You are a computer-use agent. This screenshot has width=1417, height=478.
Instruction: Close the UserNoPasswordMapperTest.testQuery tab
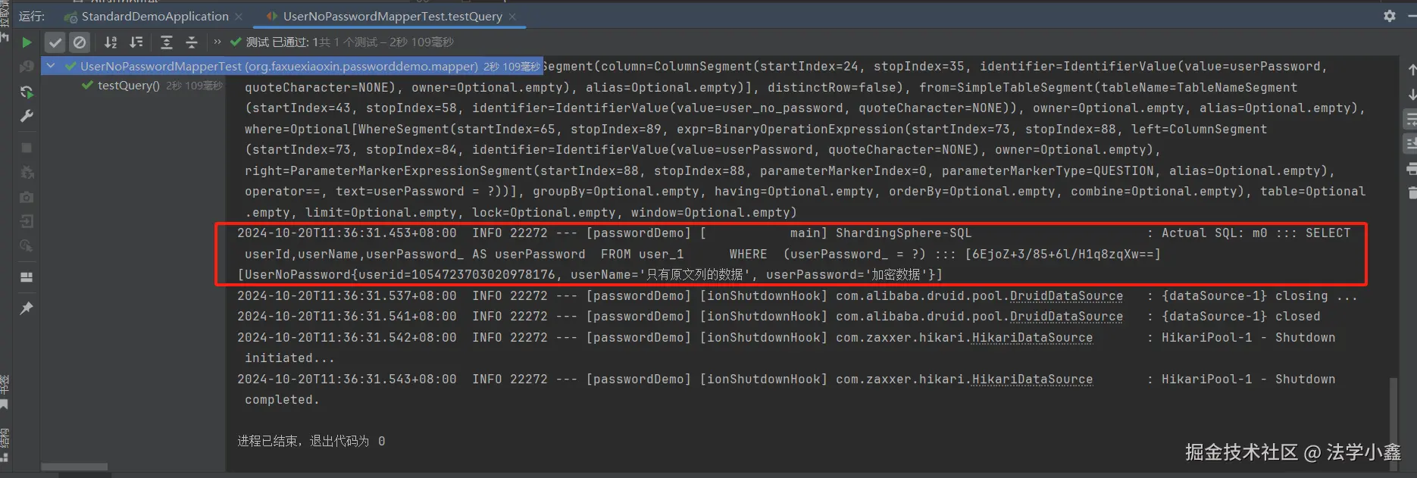coord(512,16)
